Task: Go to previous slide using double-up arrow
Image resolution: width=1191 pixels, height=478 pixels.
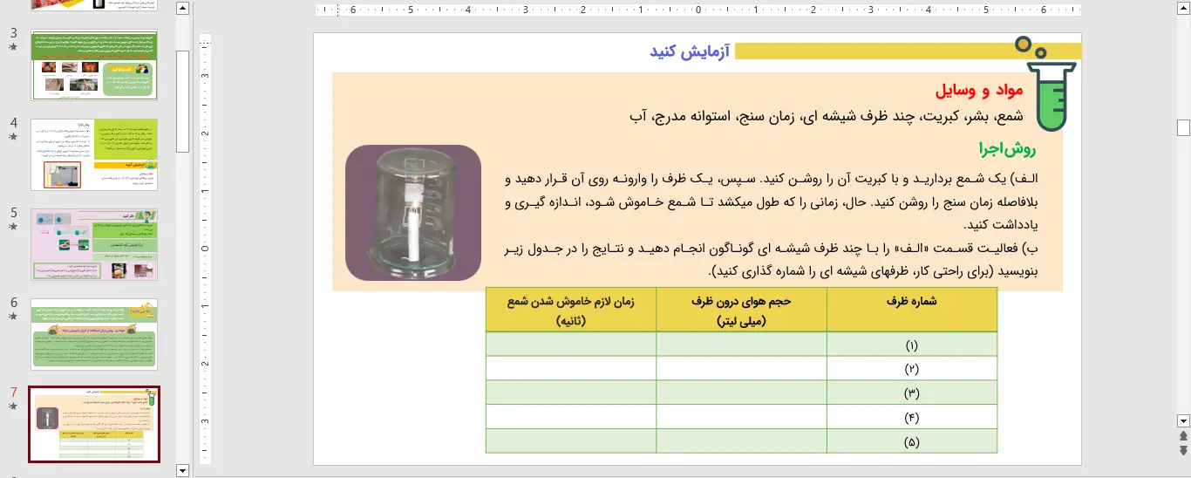Action: click(1183, 435)
